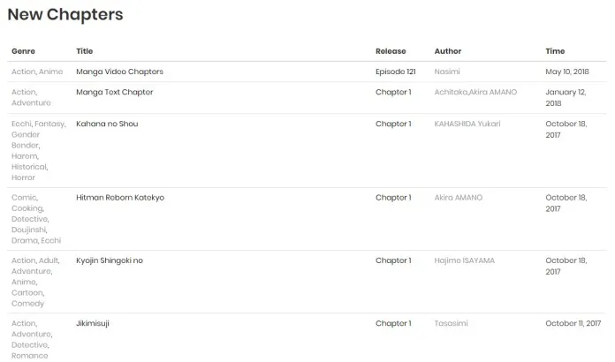This screenshot has width=615, height=362.
Task: Click the Author column header
Action: coord(447,51)
